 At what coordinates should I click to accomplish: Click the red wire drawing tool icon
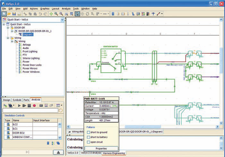159,14
